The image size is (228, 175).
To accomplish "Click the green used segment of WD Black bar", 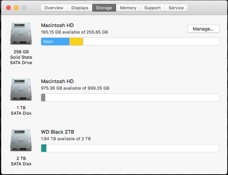I will pyautogui.click(x=44, y=148).
